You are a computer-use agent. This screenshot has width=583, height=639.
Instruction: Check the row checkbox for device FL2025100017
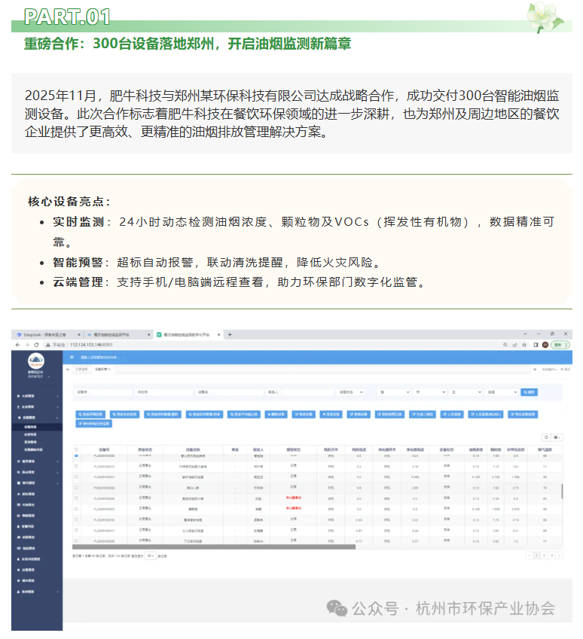pos(76,530)
